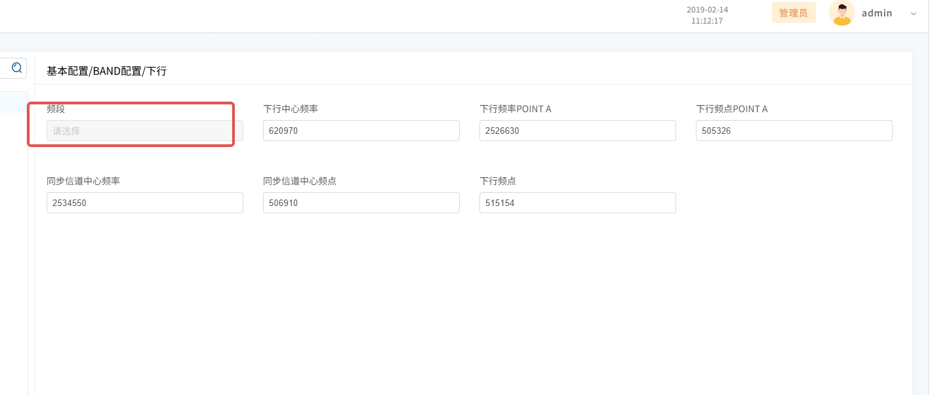930x395 pixels.
Task: Click the search magnifier icon
Action: coord(17,68)
